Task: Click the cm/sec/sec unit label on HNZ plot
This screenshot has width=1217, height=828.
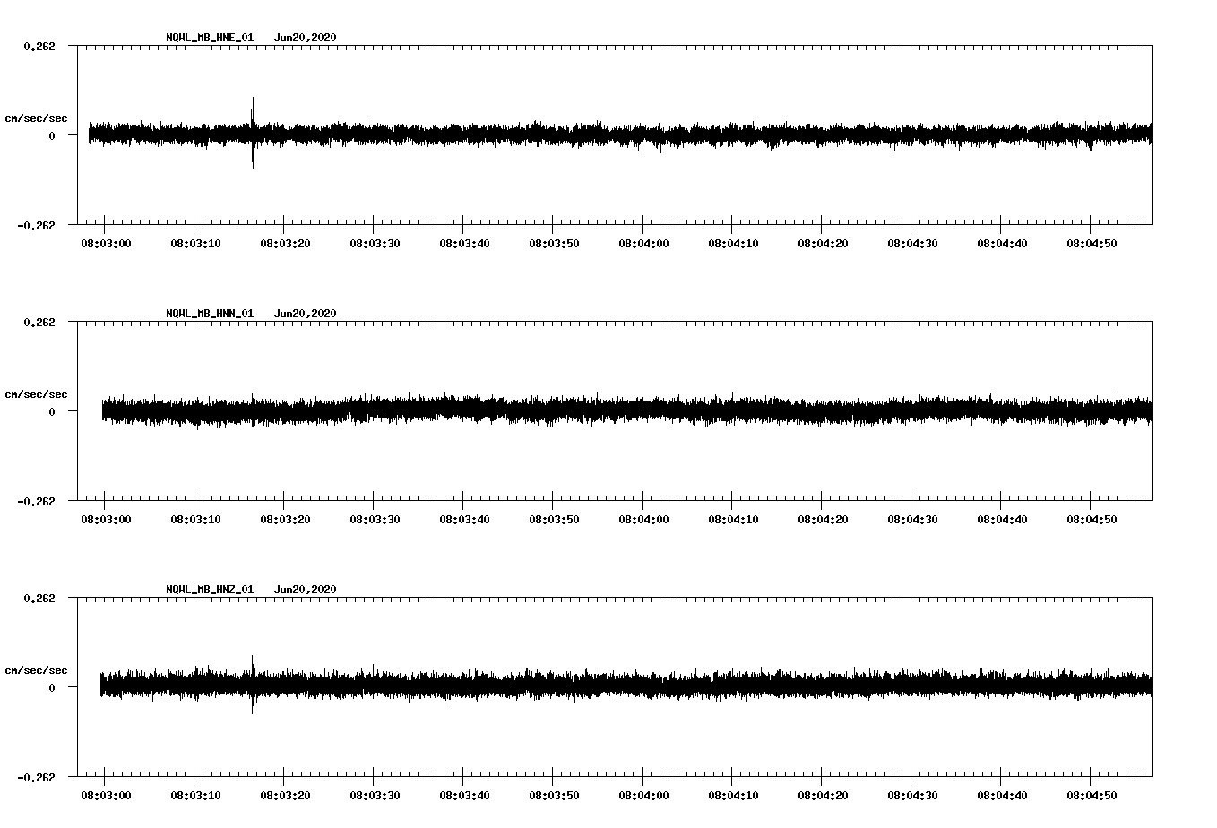Action: 36,670
